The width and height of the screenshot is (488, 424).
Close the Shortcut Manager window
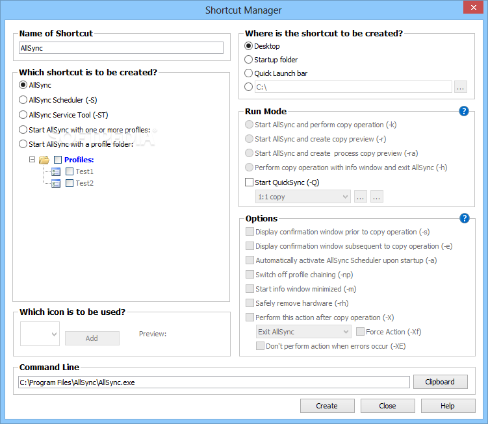[473, 7]
